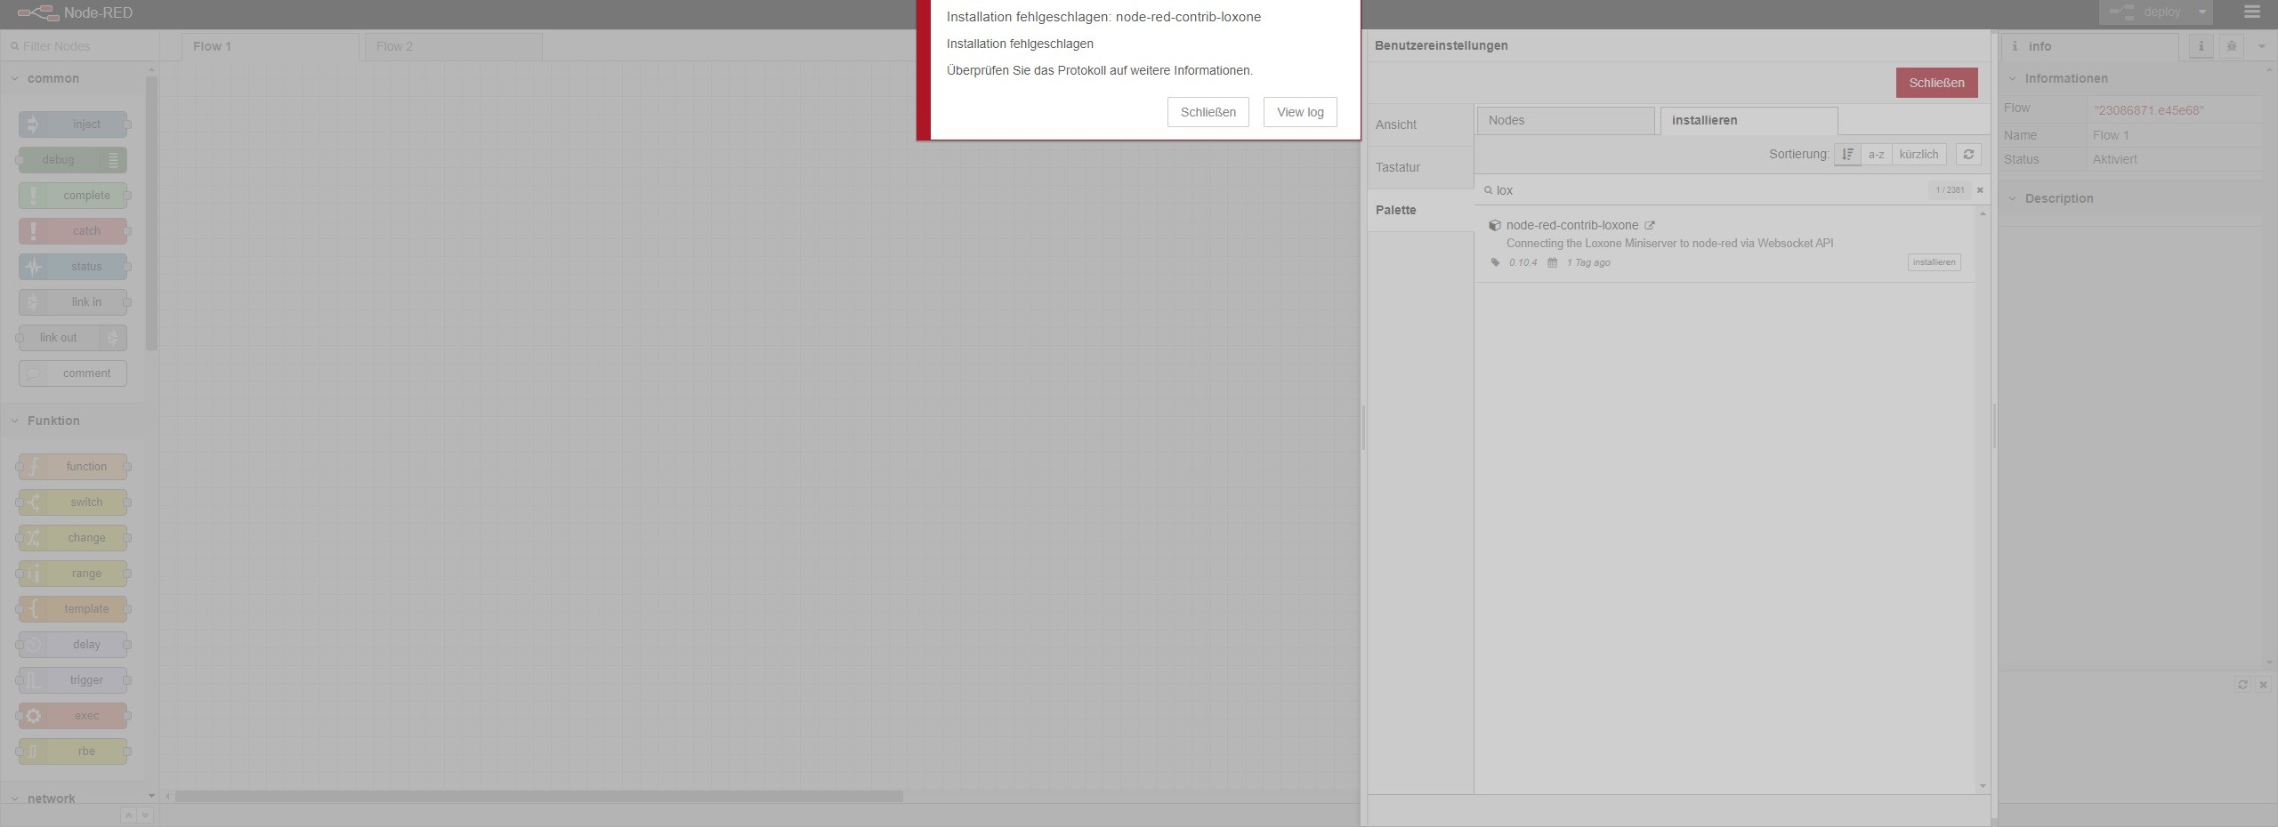This screenshot has height=827, width=2278.
Task: Select the link in node
Action: [73, 302]
